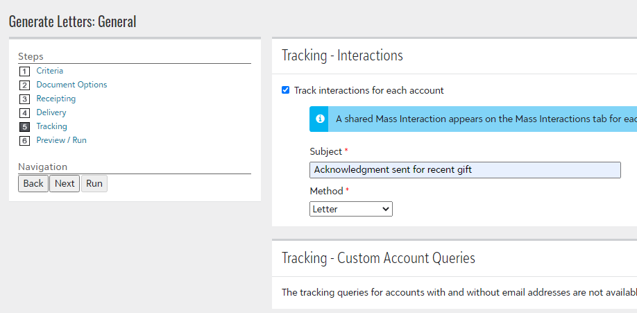Screen dimensions: 637x313
Task: Click the Back navigation button
Action: point(33,184)
